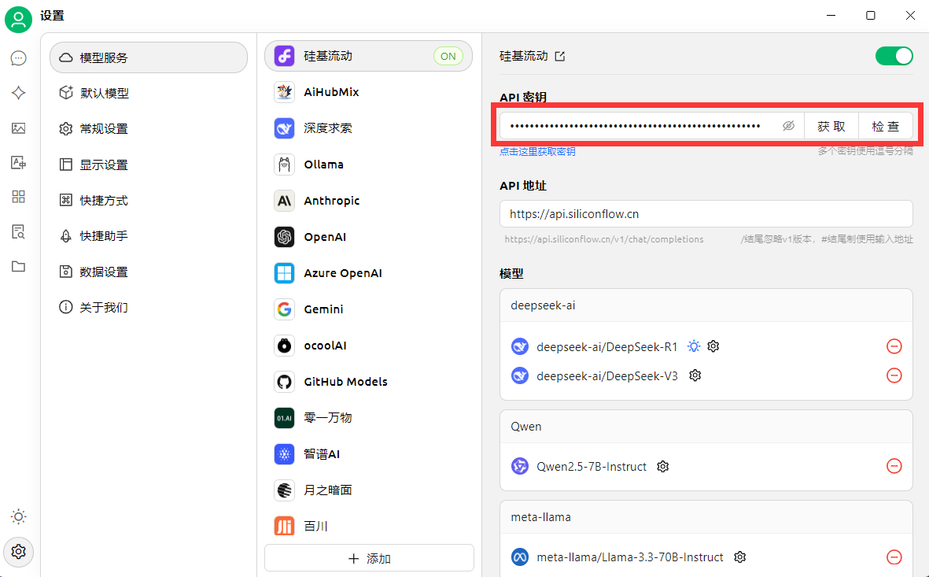Click the 点击这里获取密钥 link
Viewport: 929px width, 577px height.
[537, 152]
